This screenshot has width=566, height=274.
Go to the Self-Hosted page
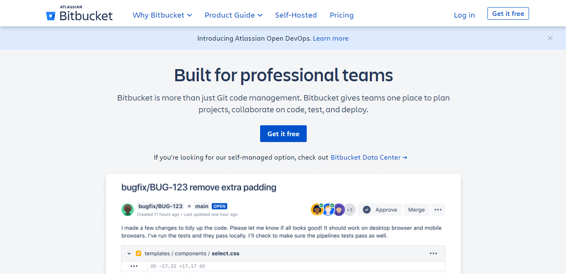(296, 15)
